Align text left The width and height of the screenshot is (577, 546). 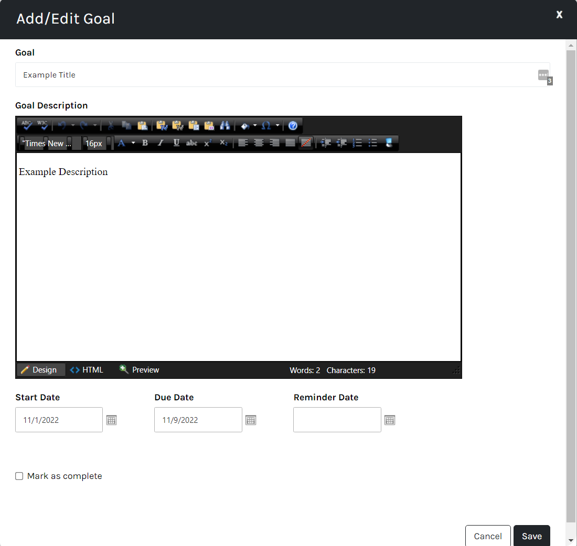[x=243, y=143]
